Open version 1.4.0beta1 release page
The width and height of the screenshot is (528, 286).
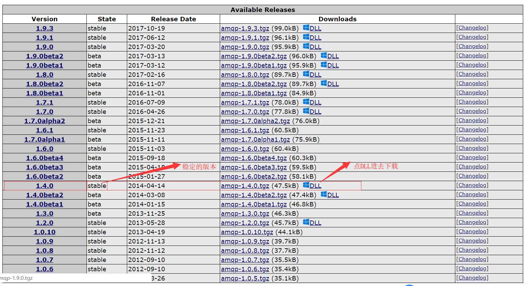coord(45,204)
